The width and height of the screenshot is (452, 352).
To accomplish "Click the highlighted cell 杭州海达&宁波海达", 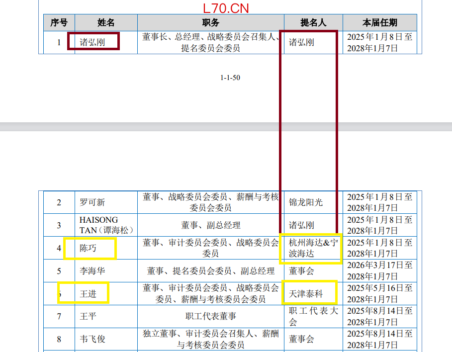I will 310,248.
